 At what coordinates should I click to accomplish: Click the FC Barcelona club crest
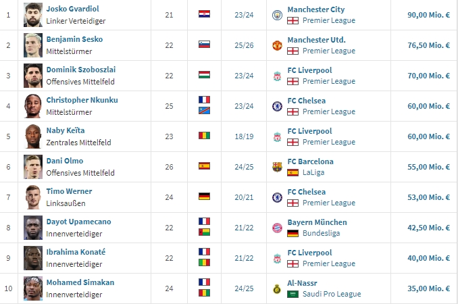[277, 167]
